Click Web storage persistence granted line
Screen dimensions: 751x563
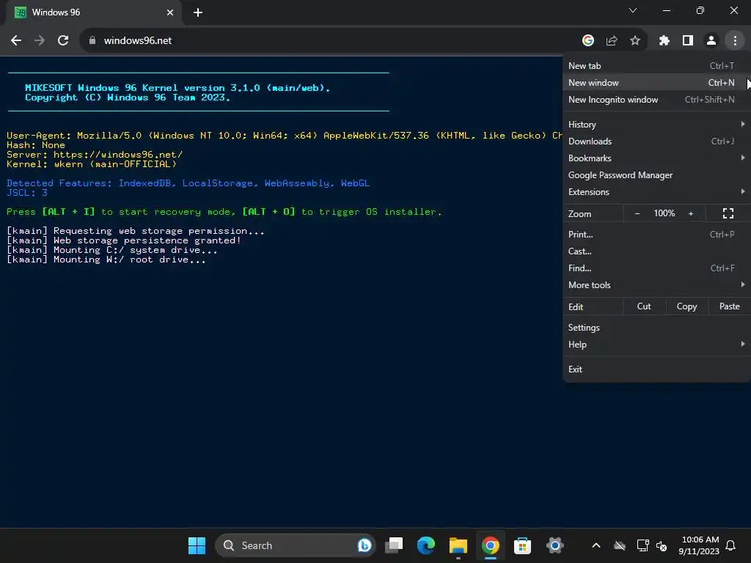pyautogui.click(x=123, y=240)
